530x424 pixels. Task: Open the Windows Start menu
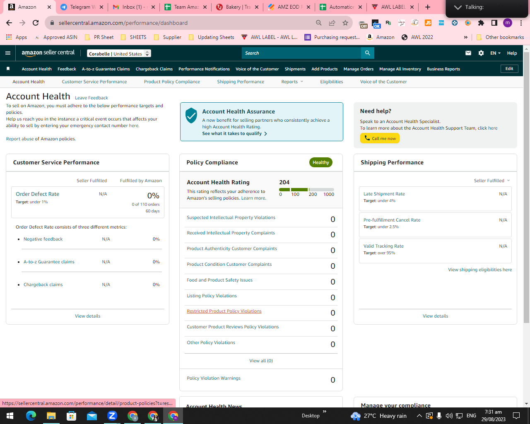click(10, 416)
